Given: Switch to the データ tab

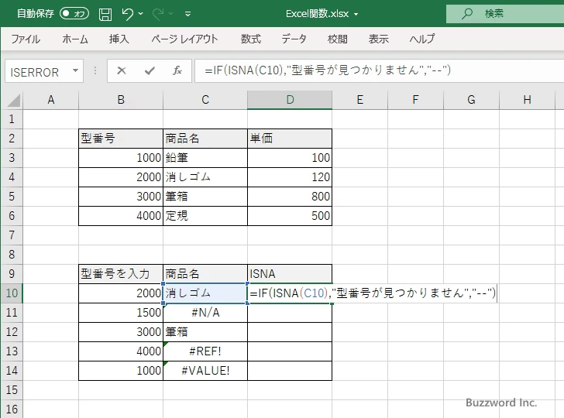Looking at the screenshot, I should coord(294,39).
